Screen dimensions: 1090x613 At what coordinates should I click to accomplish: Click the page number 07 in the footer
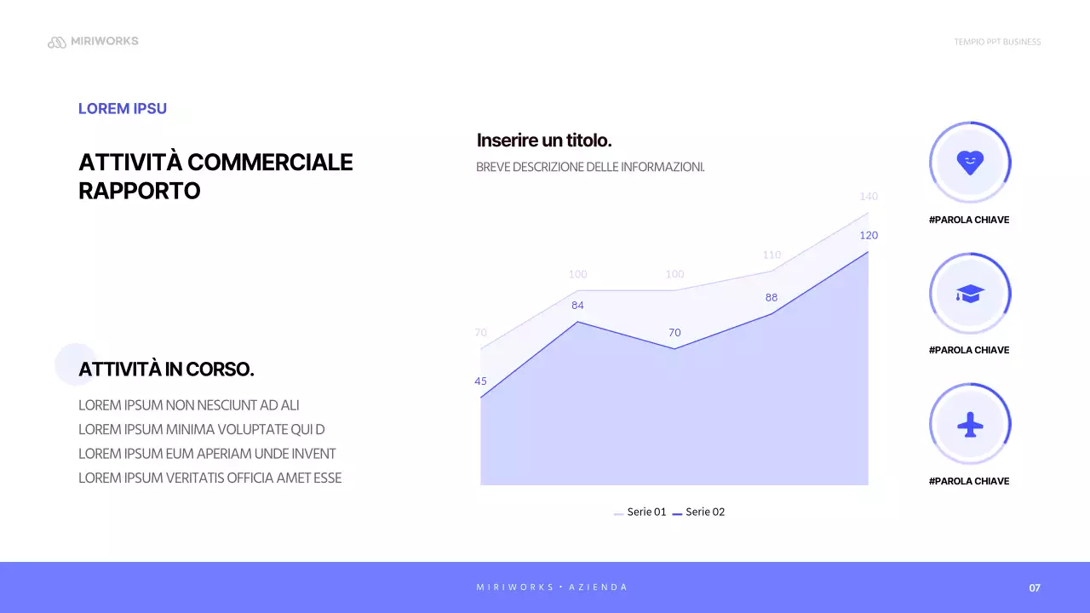(1035, 587)
